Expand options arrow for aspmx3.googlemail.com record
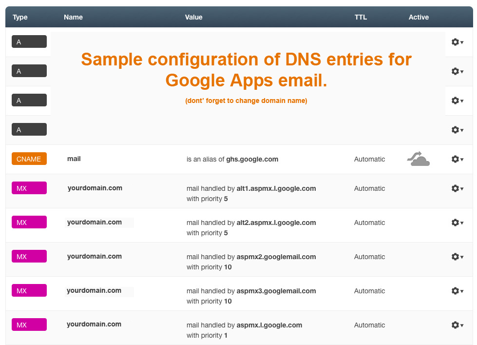This screenshot has width=477, height=345. click(x=462, y=291)
